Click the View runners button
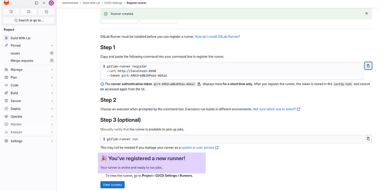 [x=113, y=185]
